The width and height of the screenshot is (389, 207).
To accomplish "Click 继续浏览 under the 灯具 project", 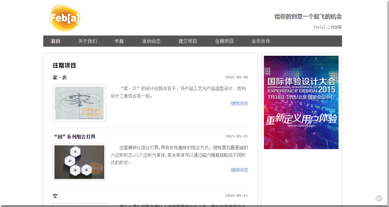I will (x=239, y=170).
